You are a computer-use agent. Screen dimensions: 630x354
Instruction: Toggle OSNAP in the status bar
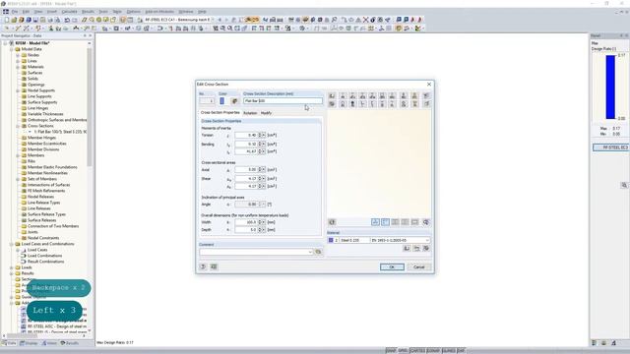coord(433,351)
